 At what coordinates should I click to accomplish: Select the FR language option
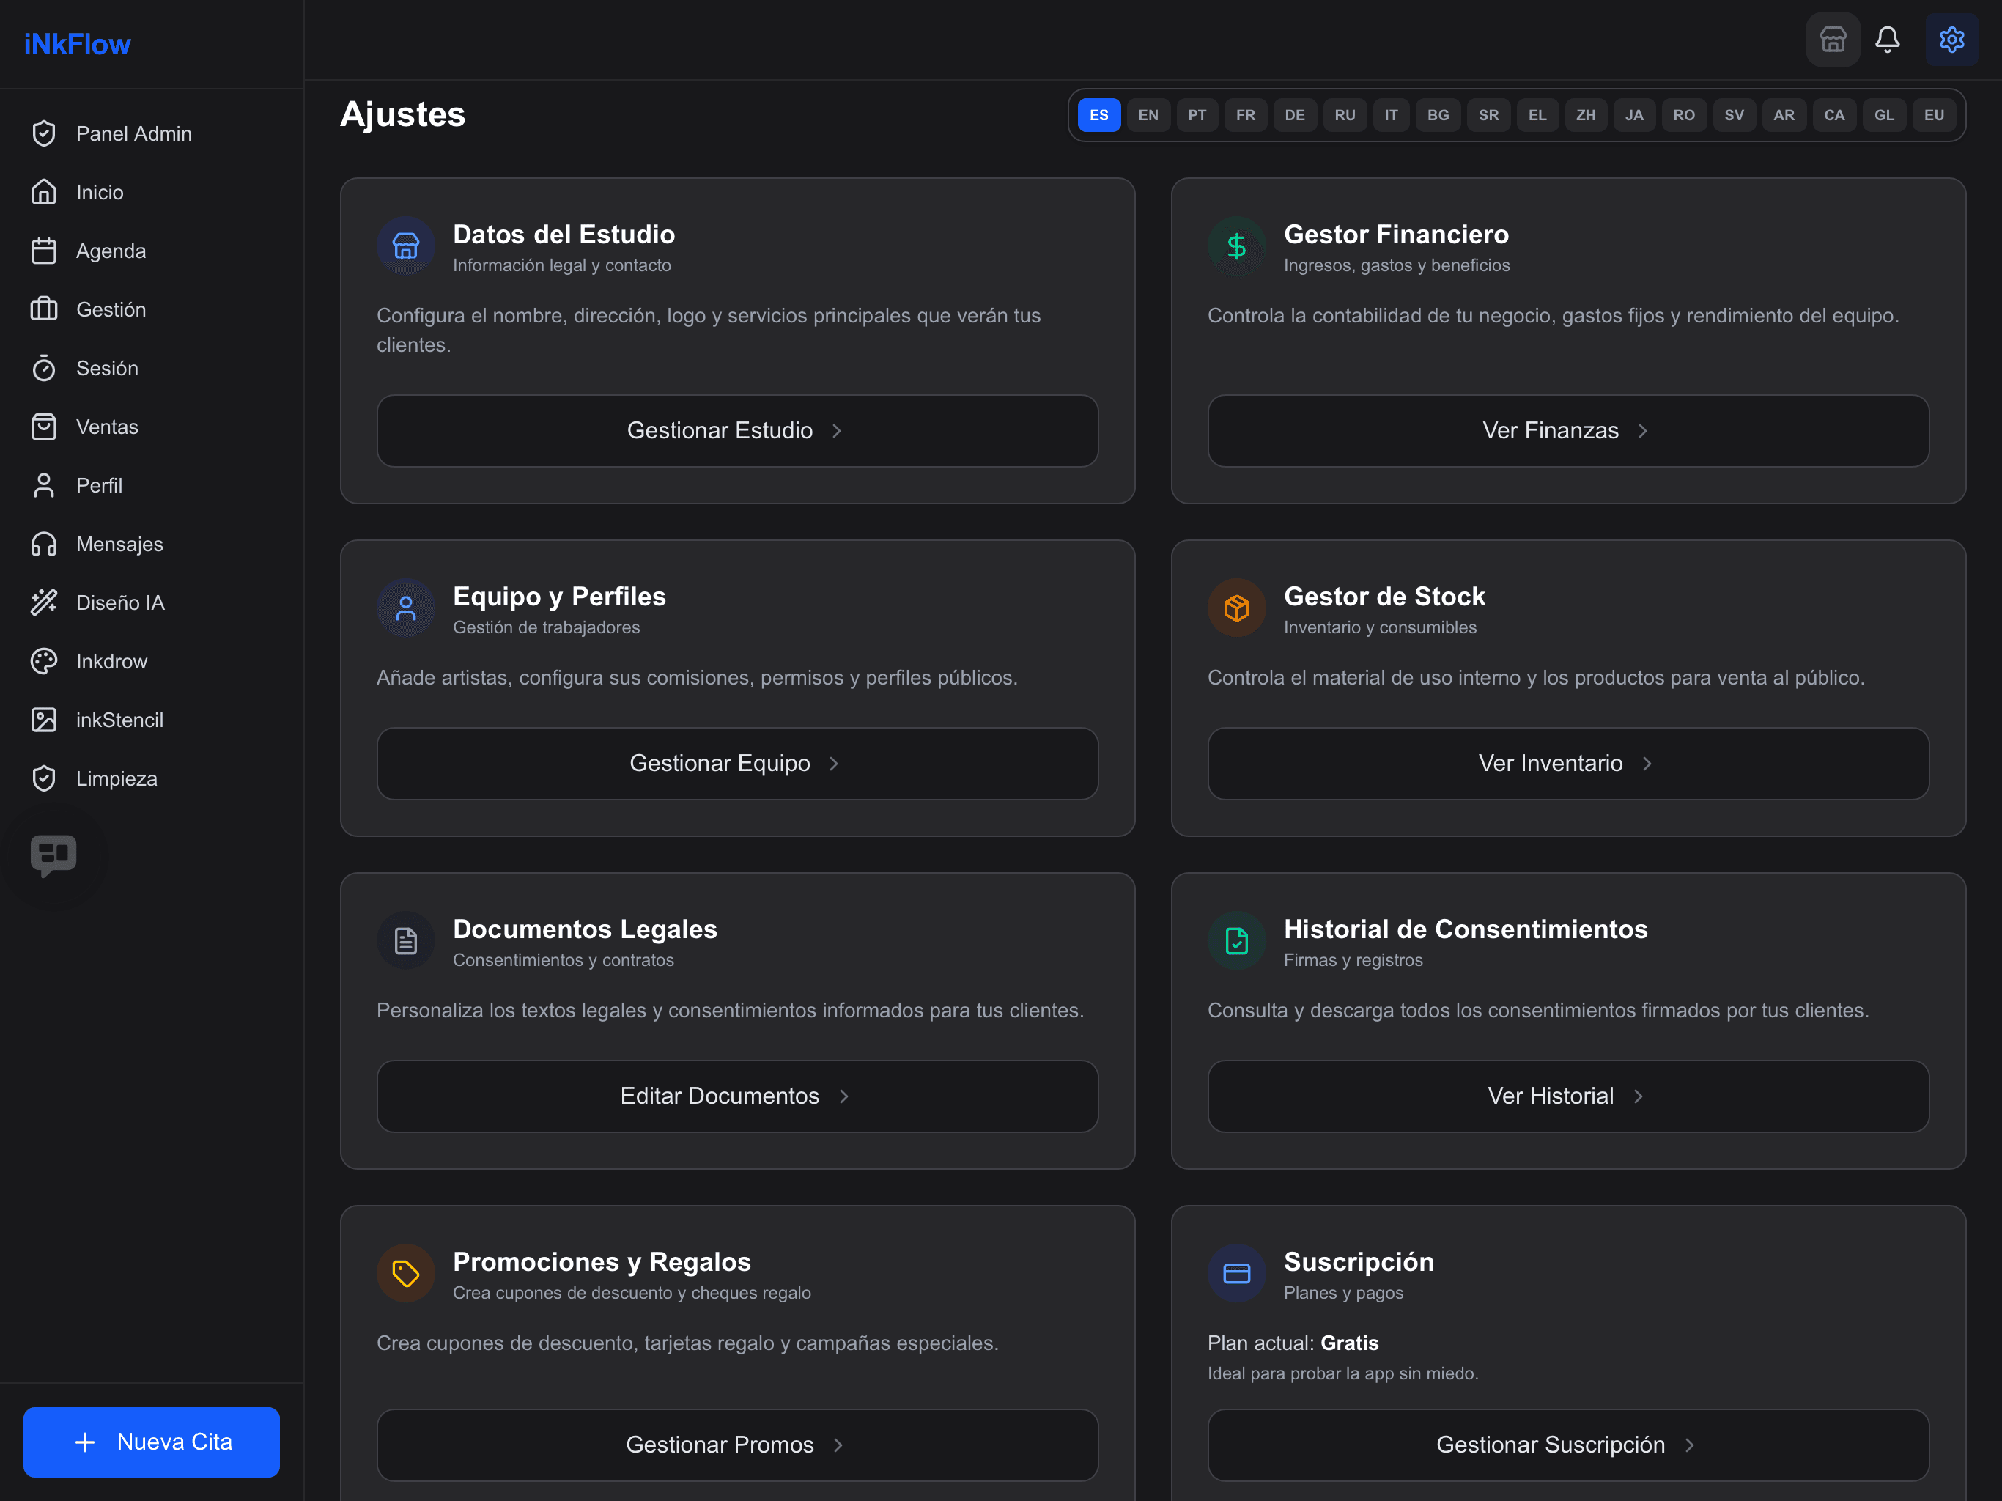tap(1245, 115)
